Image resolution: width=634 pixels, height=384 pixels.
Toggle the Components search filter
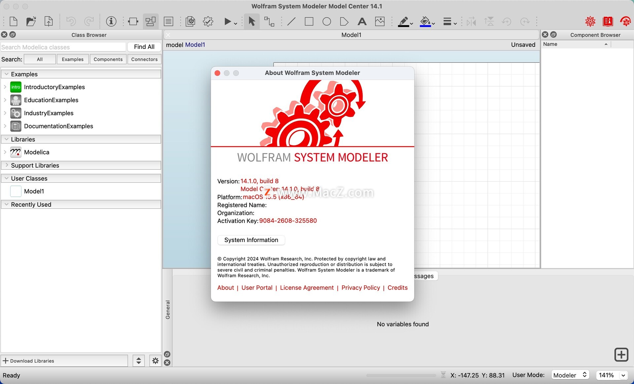point(108,59)
